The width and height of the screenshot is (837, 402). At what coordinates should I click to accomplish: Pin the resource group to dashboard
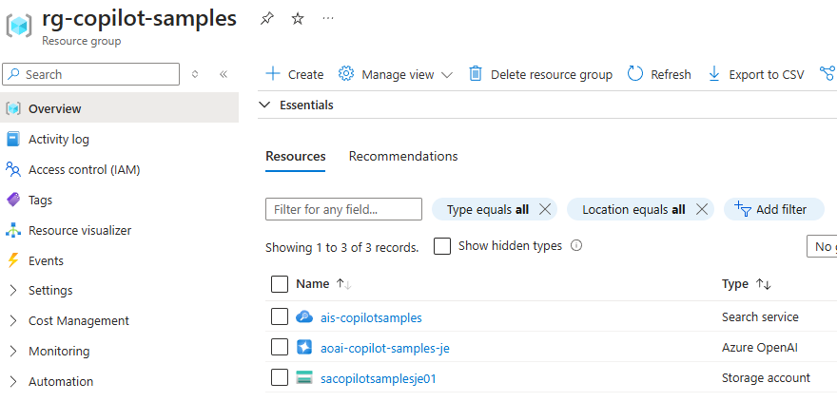coord(266,19)
